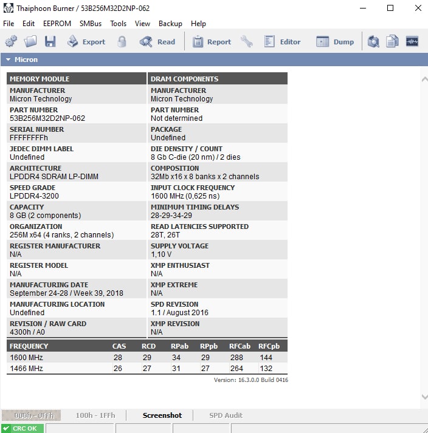Click the serial number FFFFFFFFh value
Screen dimensions: 428x433
[29, 137]
